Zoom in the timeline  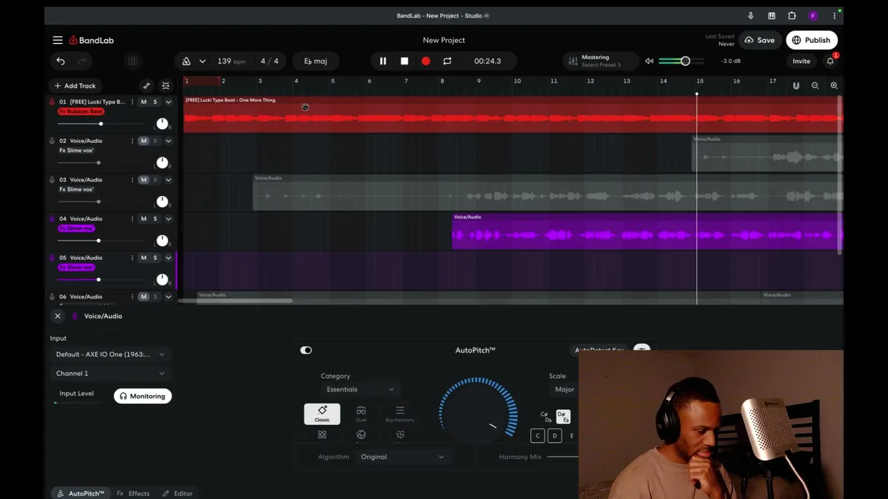coord(834,86)
